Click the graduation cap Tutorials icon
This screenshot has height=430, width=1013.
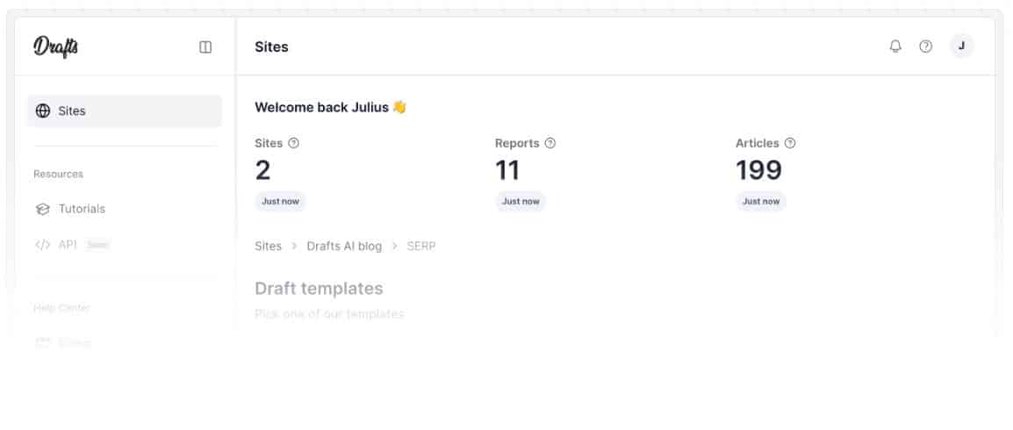tap(42, 209)
